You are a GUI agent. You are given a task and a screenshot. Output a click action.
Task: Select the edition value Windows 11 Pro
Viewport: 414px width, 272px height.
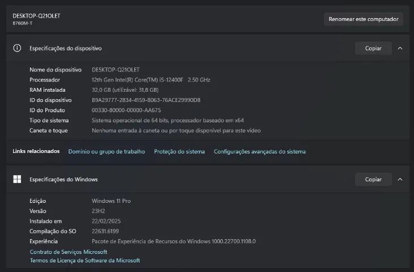click(111, 201)
